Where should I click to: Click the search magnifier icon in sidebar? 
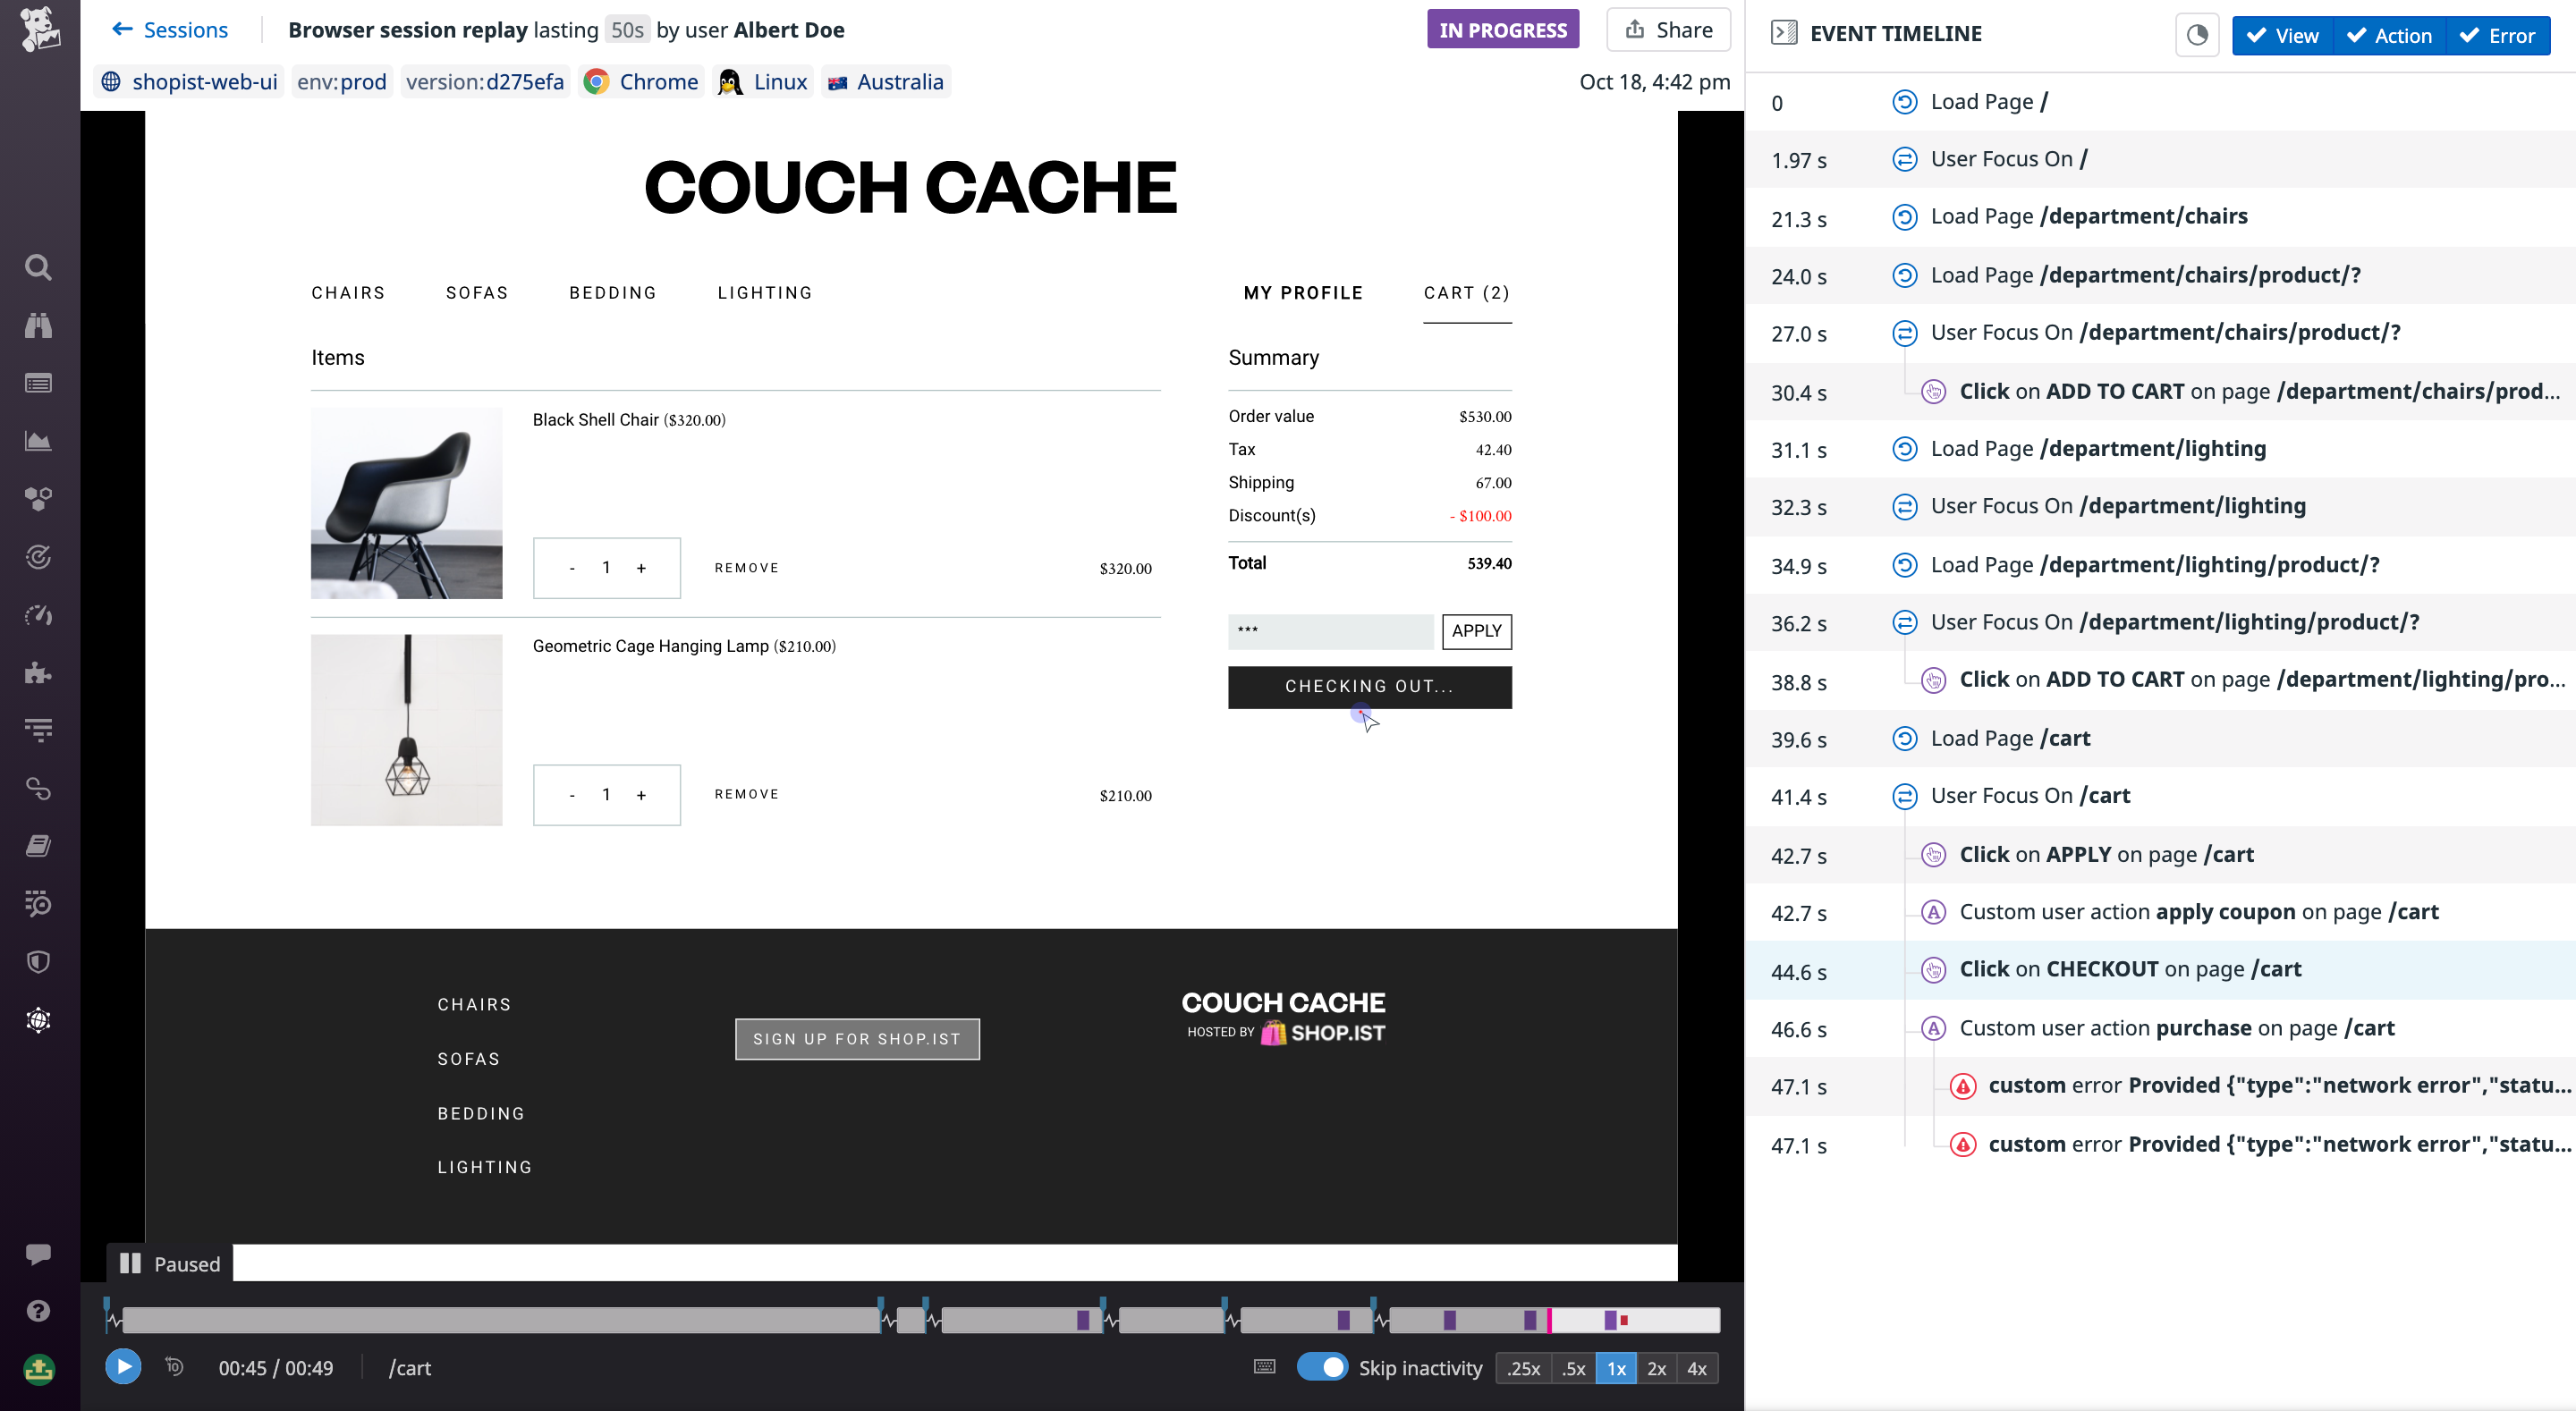coord(38,267)
